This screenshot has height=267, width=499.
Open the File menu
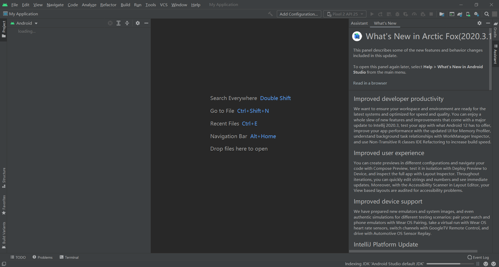pos(15,5)
